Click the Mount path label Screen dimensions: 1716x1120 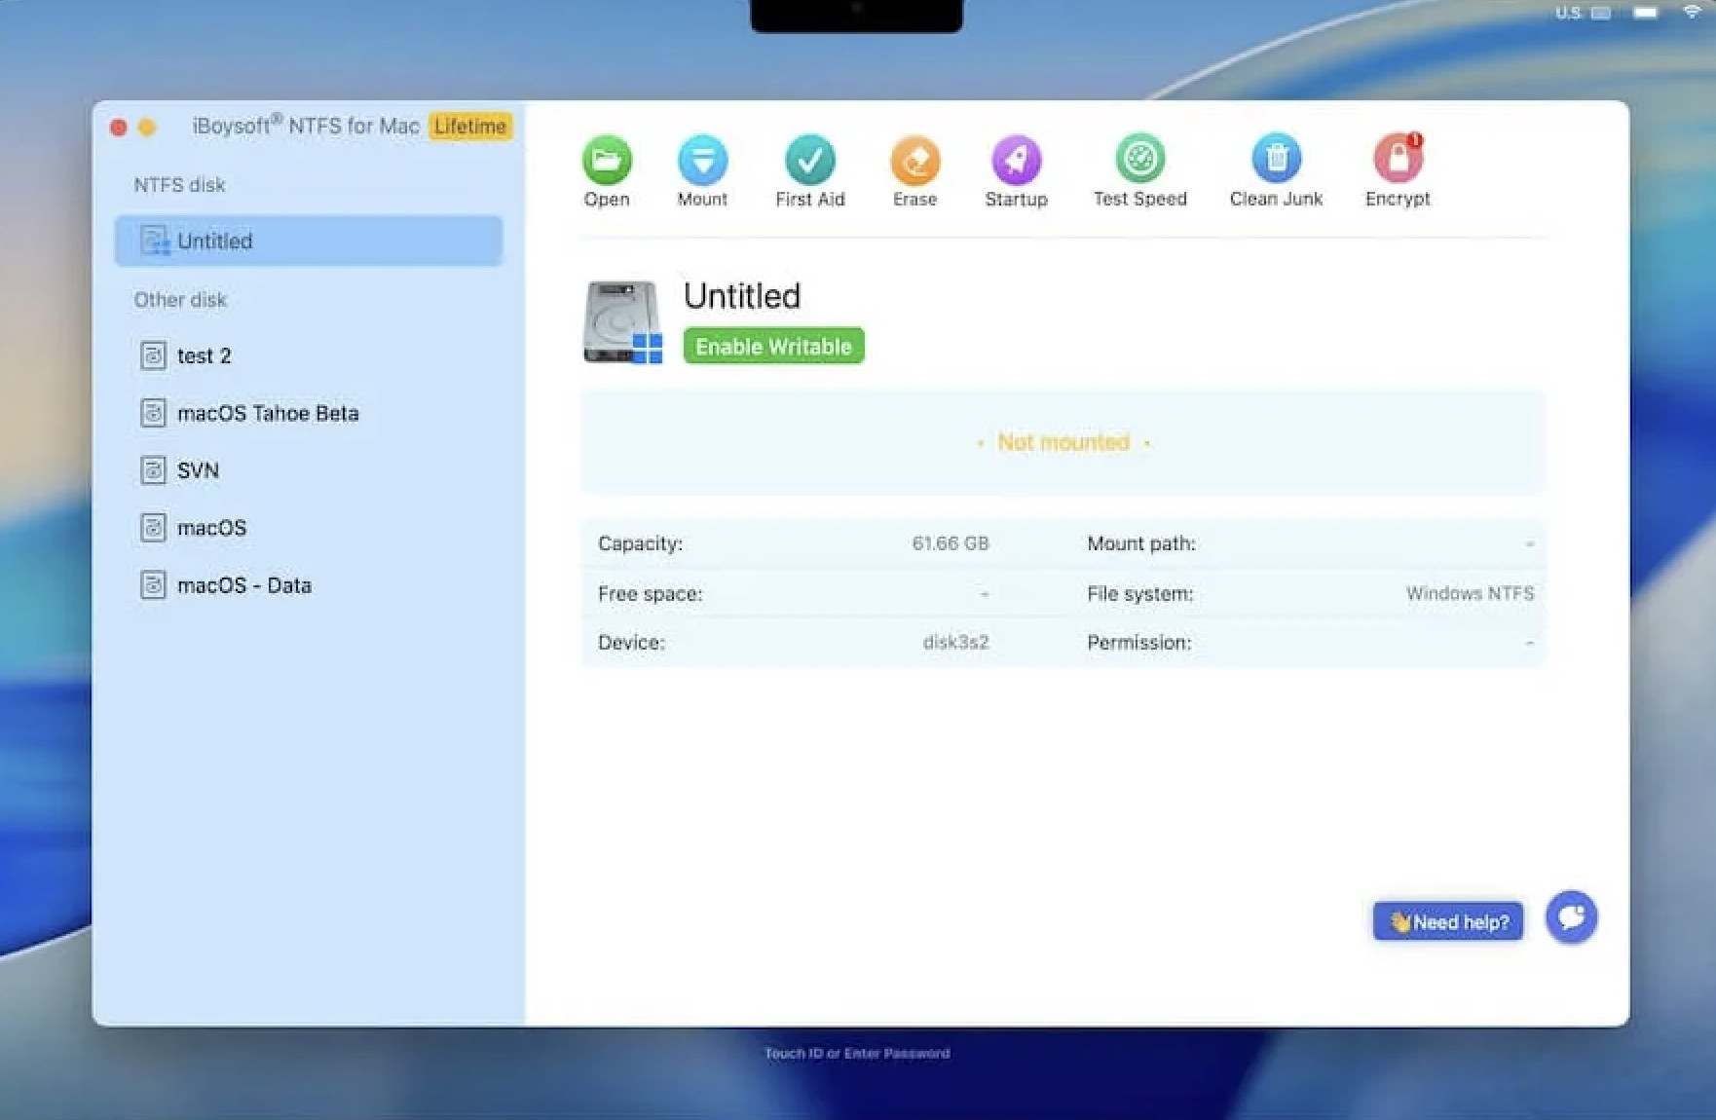1141,543
